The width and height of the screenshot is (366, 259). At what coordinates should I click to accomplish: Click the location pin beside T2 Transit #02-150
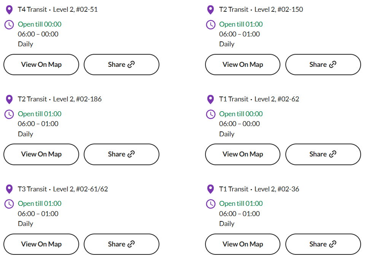click(x=210, y=10)
